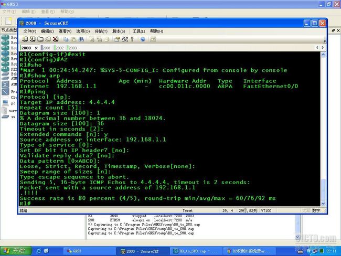341x256 pixels.
Task: Select the sw switch node icon
Action: click(x=5, y=117)
